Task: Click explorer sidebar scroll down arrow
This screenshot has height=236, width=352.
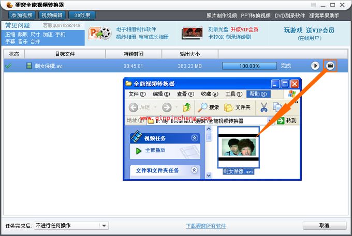Action: 209,175
